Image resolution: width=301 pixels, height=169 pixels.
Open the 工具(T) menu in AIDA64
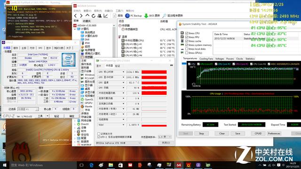pyautogui.click(x=119, y=11)
